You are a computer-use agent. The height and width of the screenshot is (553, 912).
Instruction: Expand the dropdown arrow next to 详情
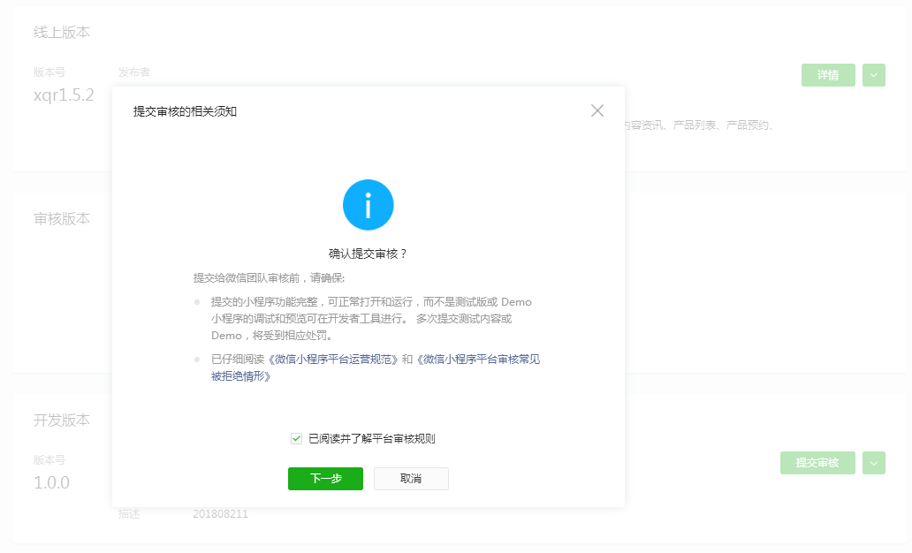pos(874,75)
